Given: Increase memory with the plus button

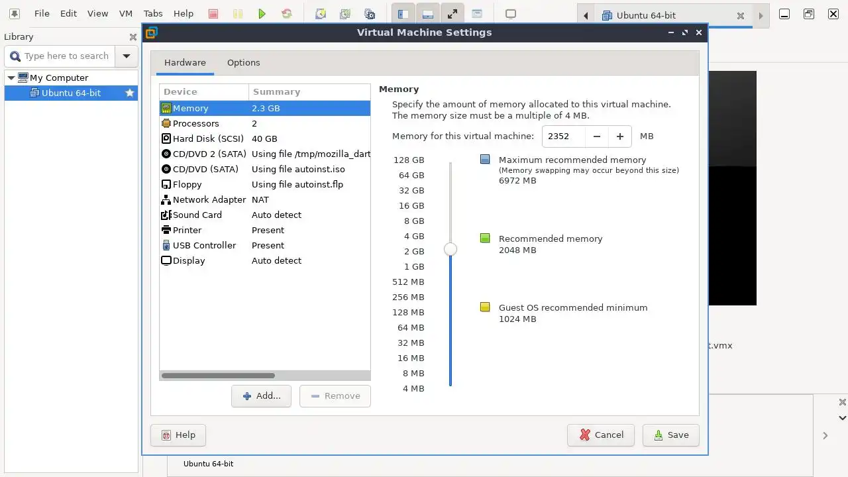Looking at the screenshot, I should tap(620, 136).
